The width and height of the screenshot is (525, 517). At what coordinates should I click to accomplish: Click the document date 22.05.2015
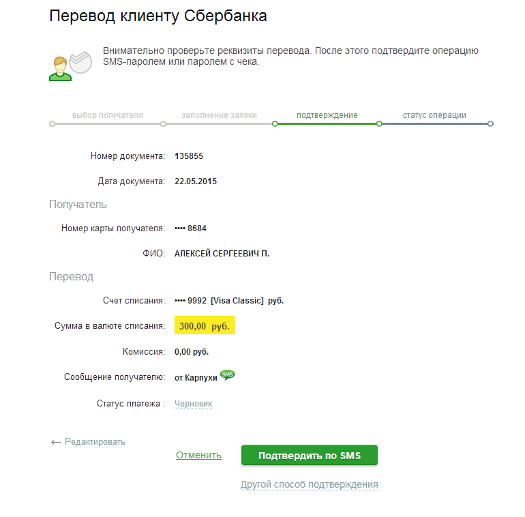(196, 181)
